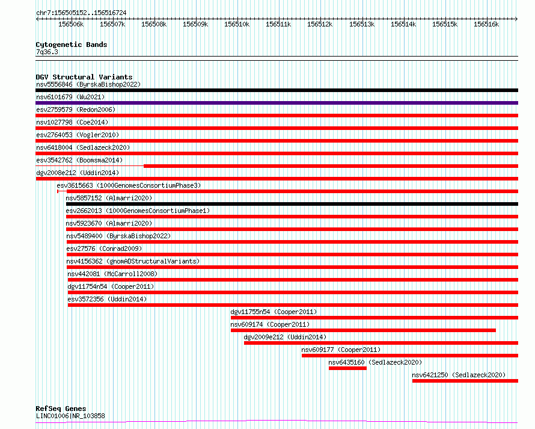This screenshot has width=535, height=429.
Task: Open the nsv6101679 (Wu2021) variant label
Action: (x=70, y=97)
